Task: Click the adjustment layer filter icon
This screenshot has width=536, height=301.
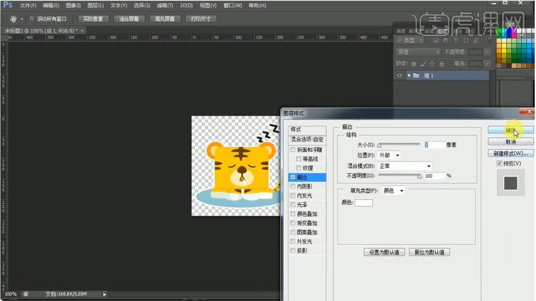Action: tap(446, 41)
